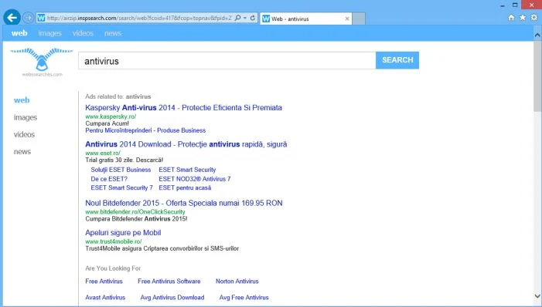Open a new tab with blank tab button

tap(359, 19)
